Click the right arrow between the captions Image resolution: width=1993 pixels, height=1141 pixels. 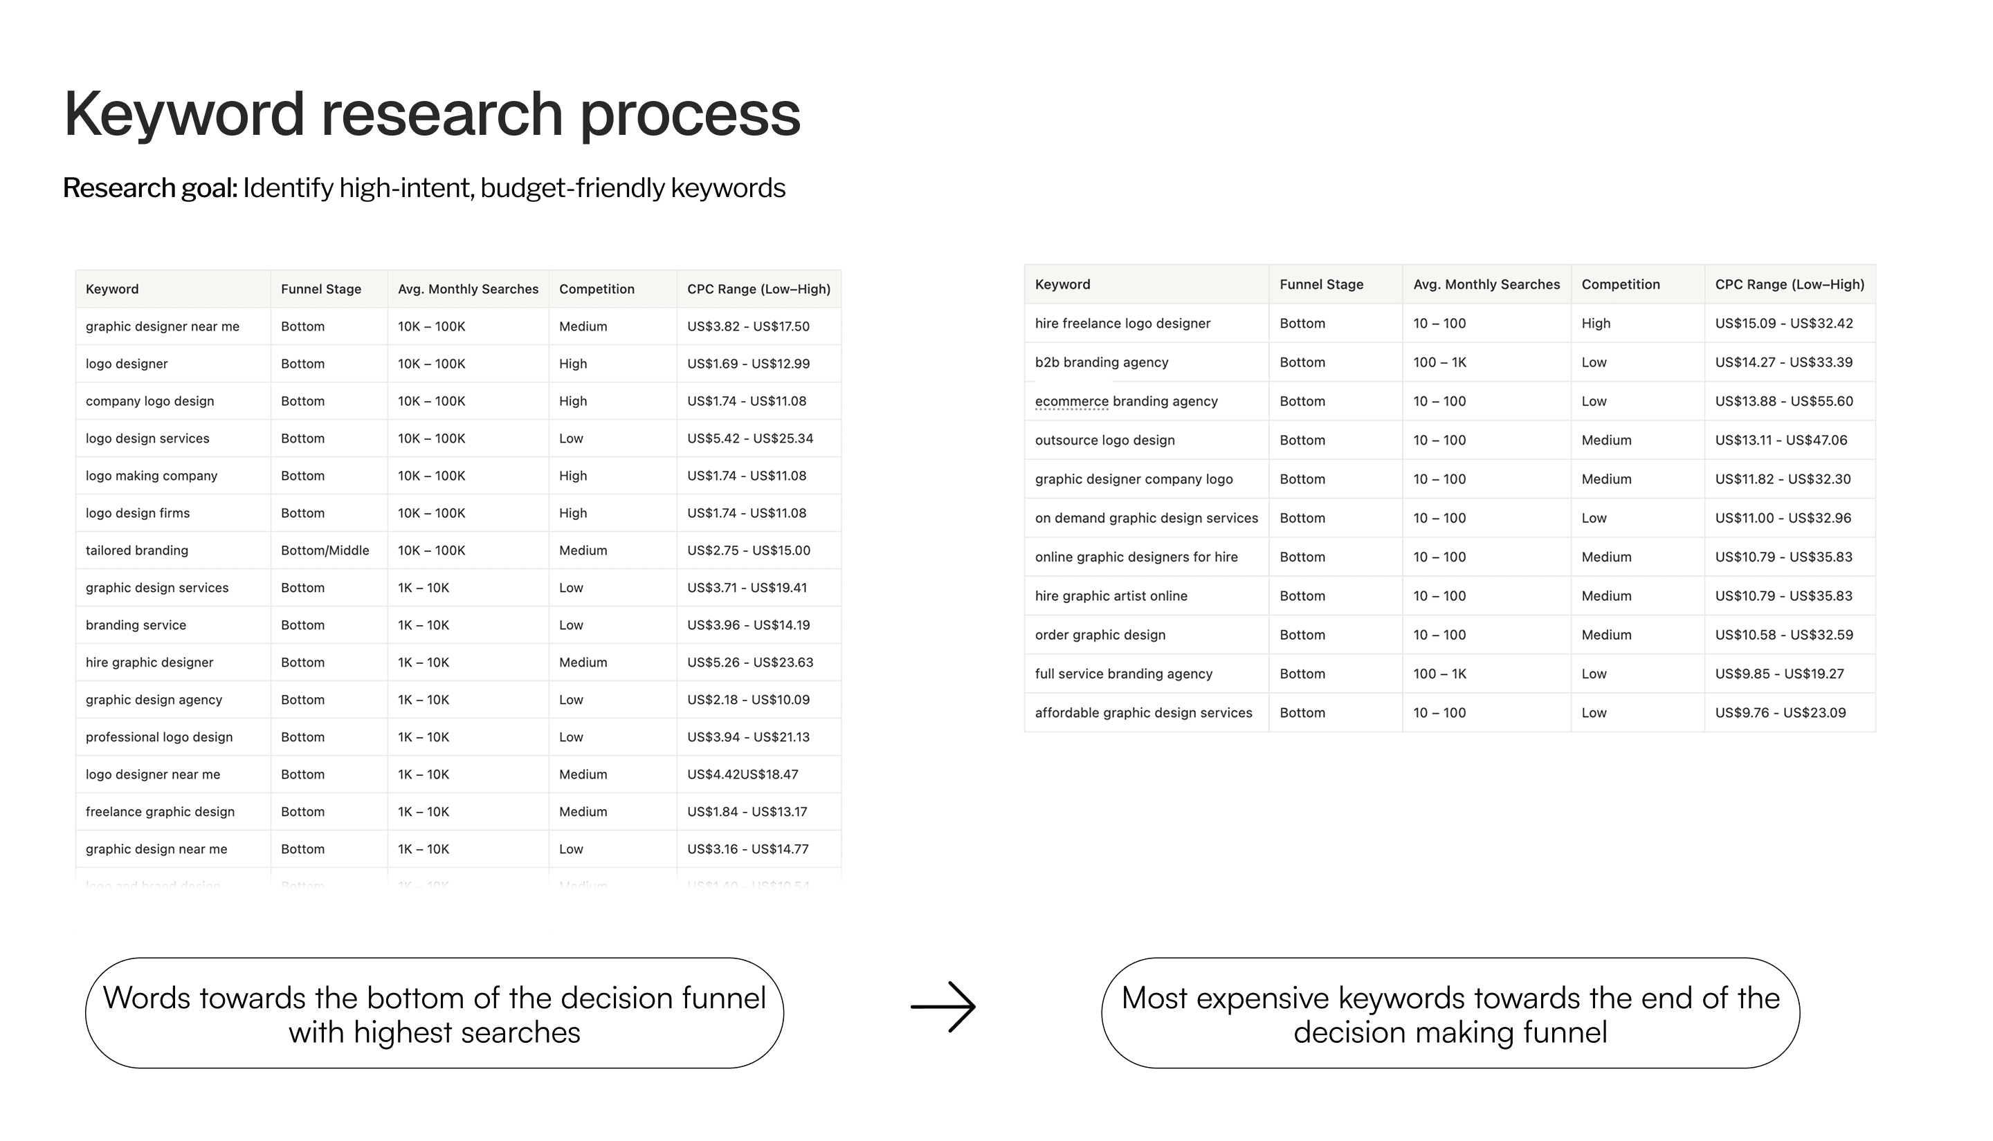[943, 1006]
